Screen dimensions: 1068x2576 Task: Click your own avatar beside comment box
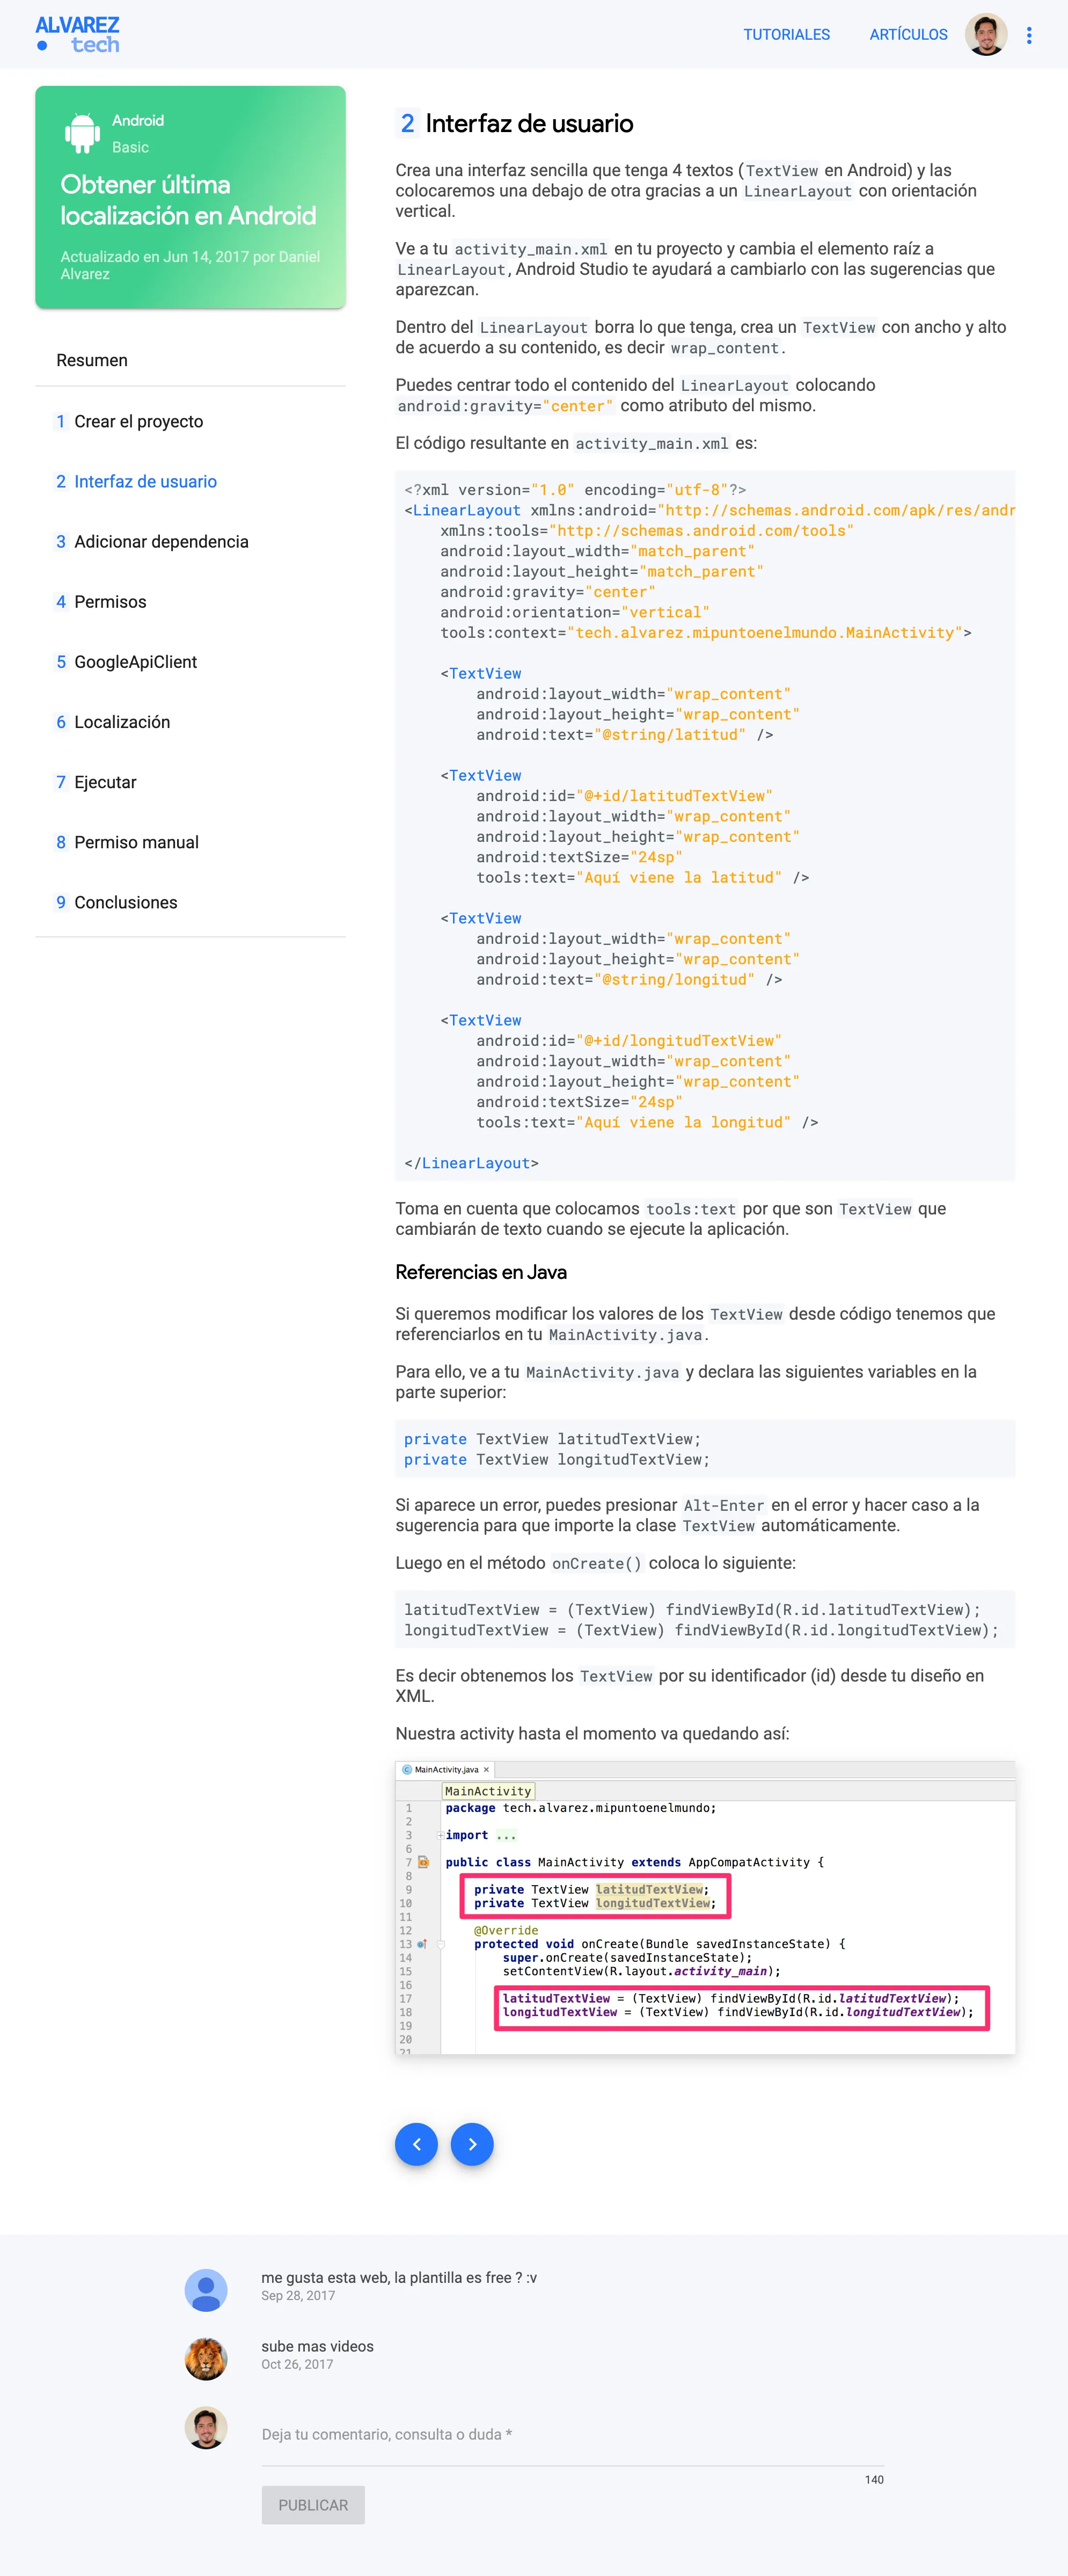(x=206, y=2428)
